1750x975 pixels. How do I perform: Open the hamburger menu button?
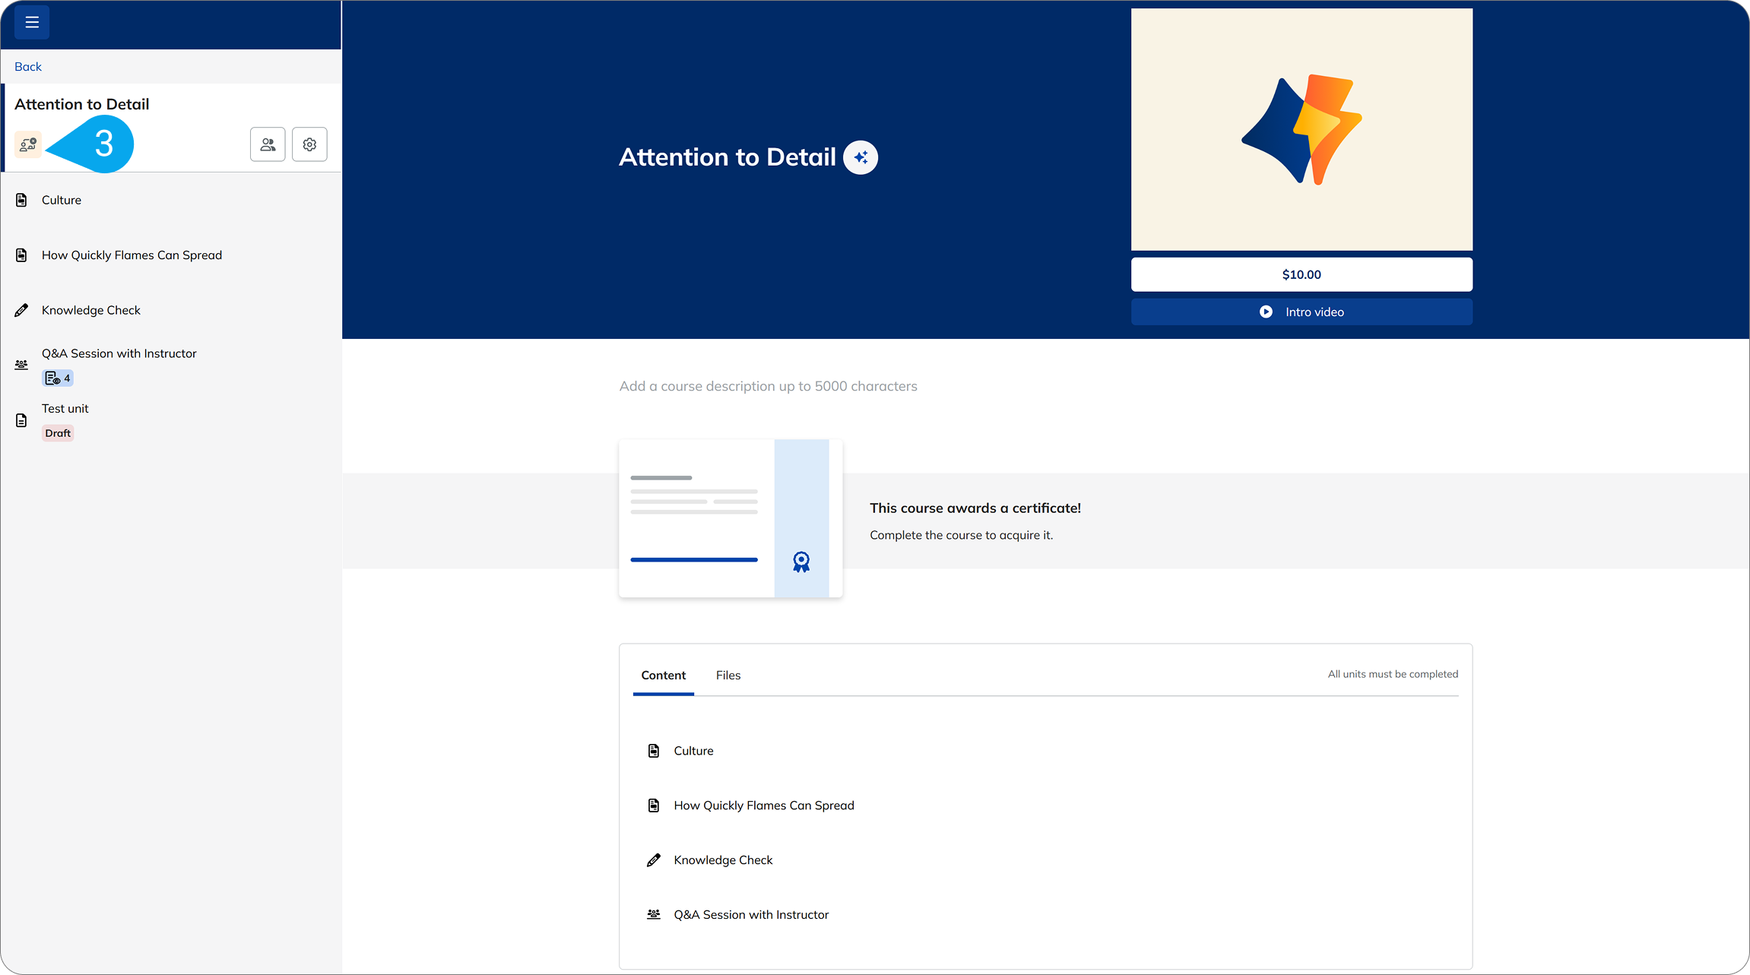click(x=32, y=22)
